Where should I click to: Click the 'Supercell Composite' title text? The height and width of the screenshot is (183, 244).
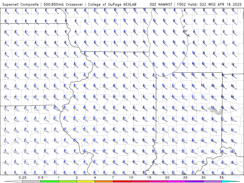[20, 4]
